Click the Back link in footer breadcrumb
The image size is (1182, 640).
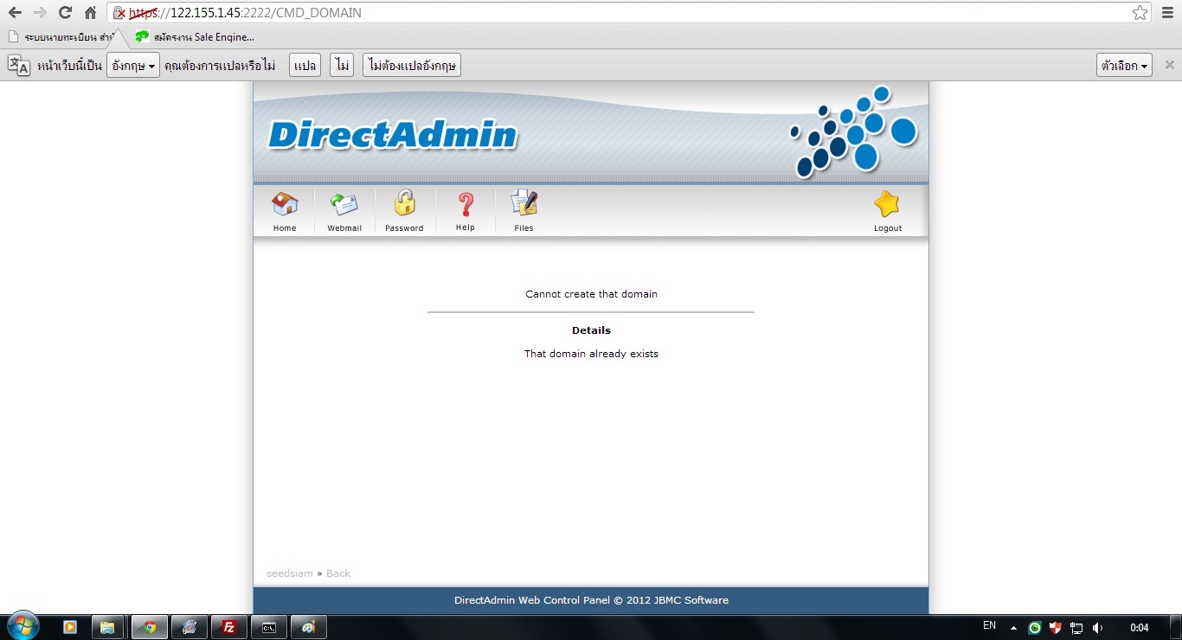[338, 573]
